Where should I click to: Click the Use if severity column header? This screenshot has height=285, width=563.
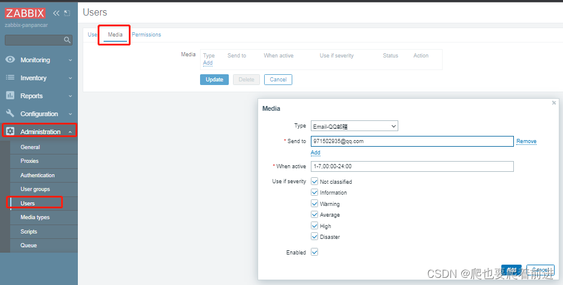337,56
